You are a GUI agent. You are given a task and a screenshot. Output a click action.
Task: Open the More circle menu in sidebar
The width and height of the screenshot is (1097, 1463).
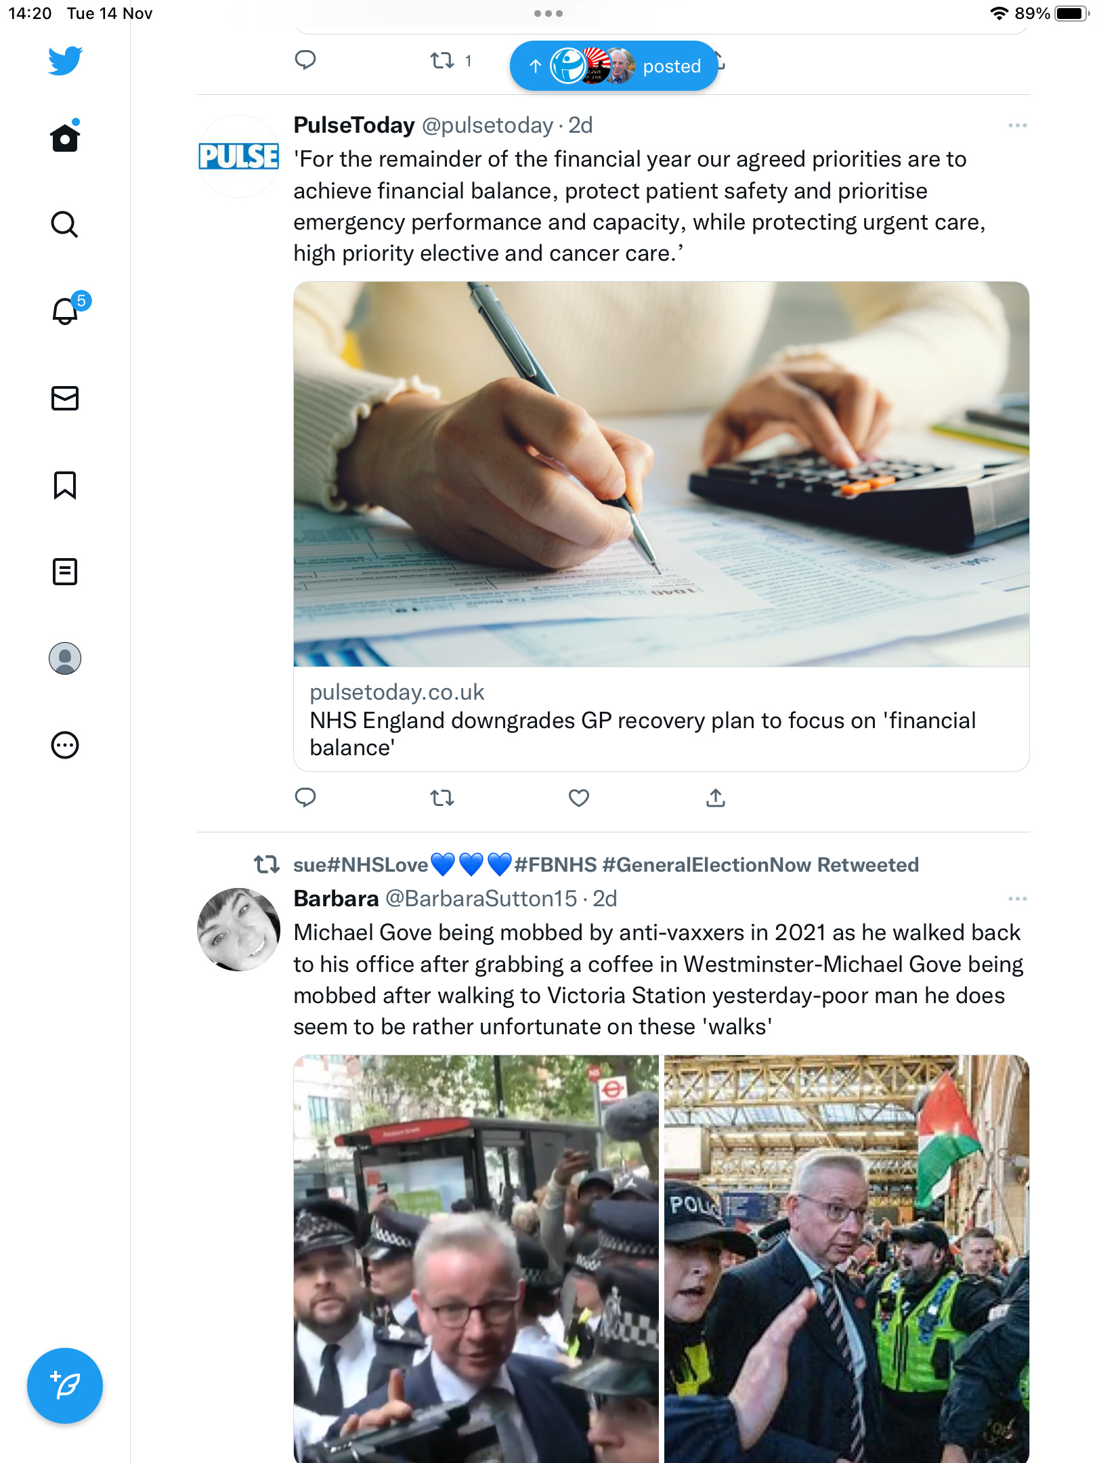[65, 745]
